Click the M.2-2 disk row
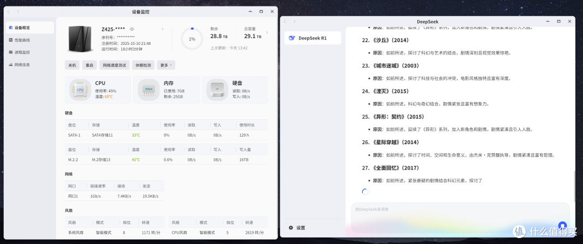Image resolution: width=583 pixels, height=244 pixels. pos(166,160)
